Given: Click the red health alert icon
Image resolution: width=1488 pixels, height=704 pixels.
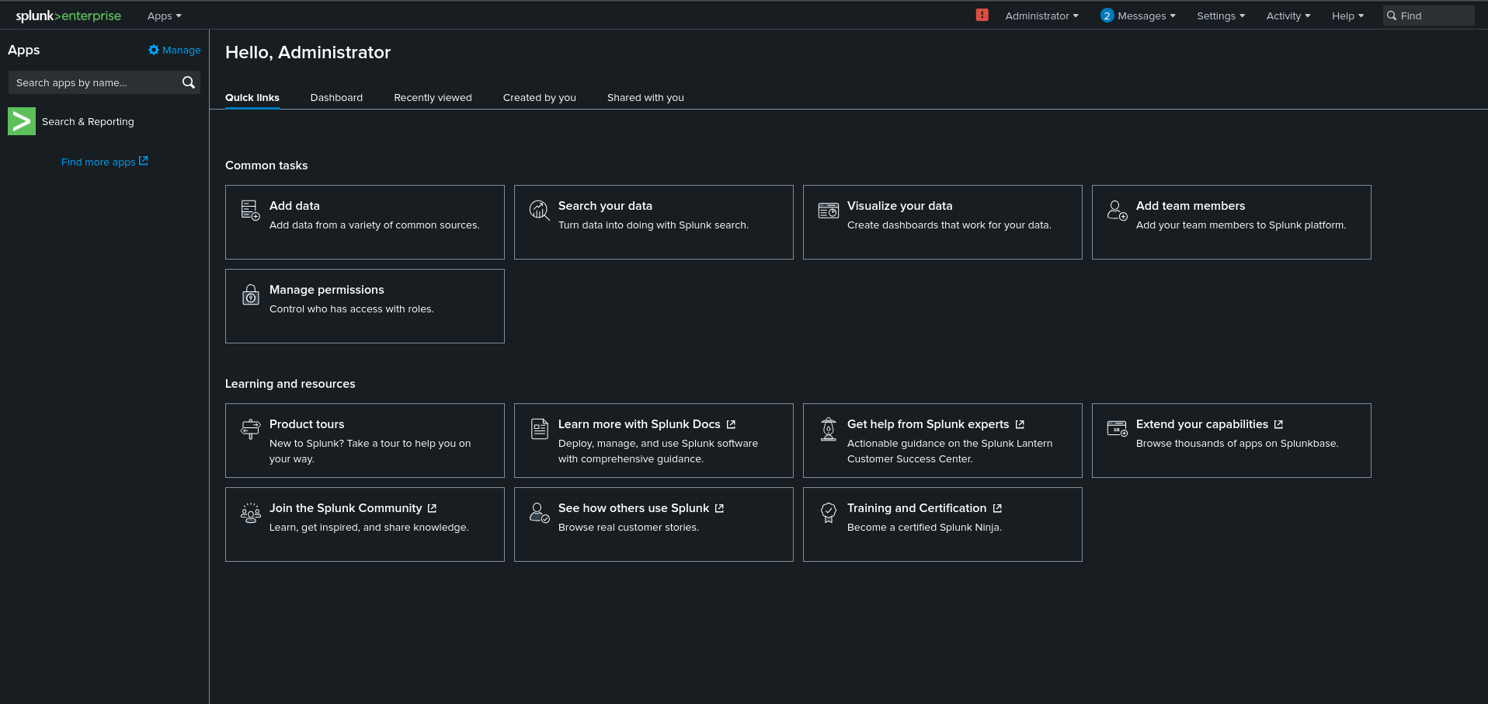Looking at the screenshot, I should pos(982,15).
